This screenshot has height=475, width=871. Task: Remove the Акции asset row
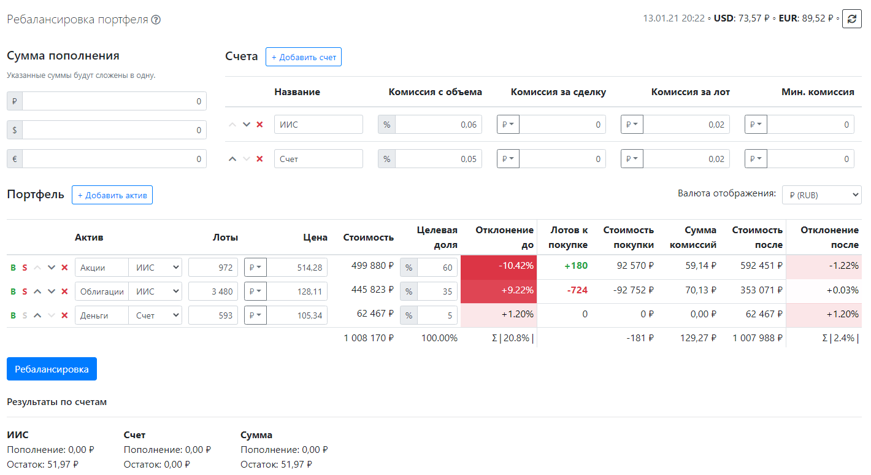click(x=64, y=268)
